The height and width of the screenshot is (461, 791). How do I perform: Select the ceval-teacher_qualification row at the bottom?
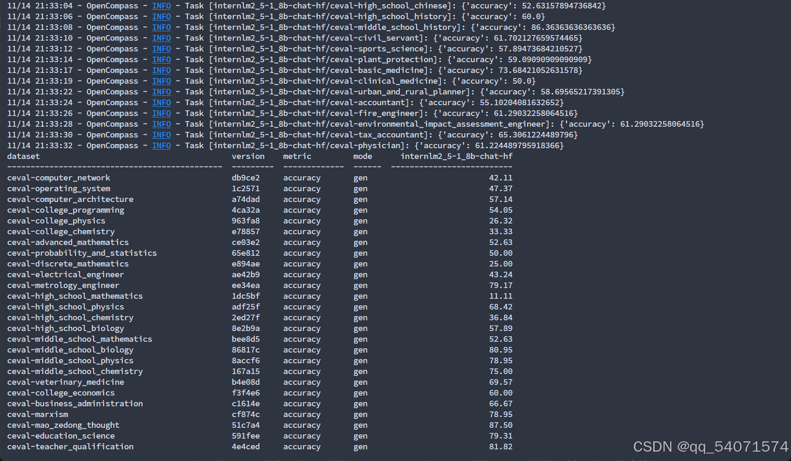(70, 447)
